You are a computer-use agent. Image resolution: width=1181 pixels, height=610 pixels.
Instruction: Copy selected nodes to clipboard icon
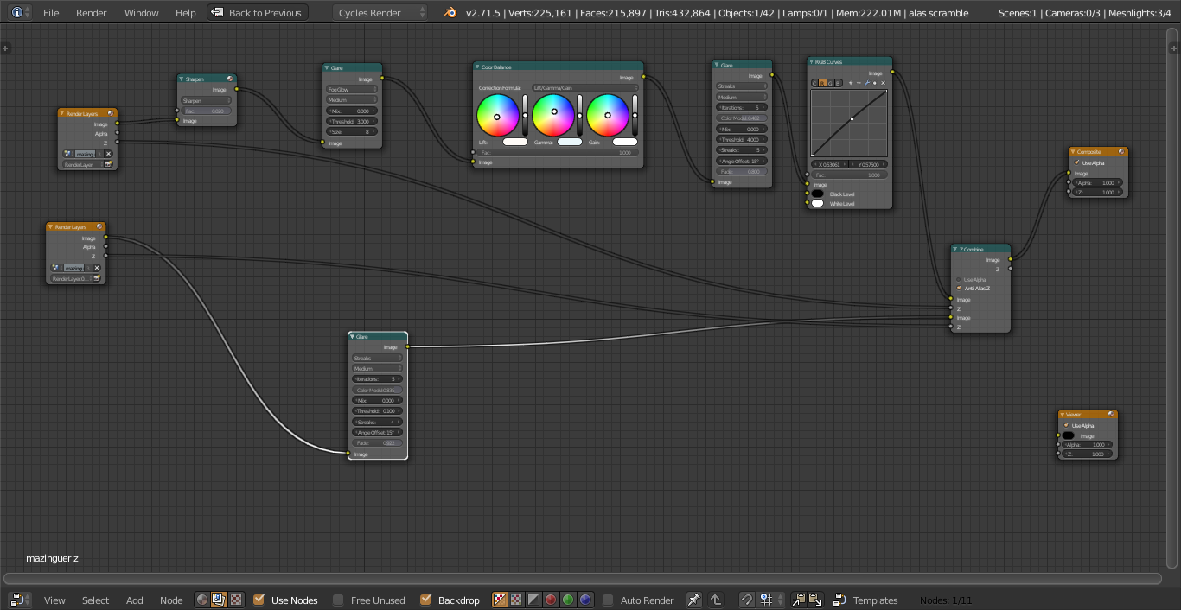[x=798, y=600]
